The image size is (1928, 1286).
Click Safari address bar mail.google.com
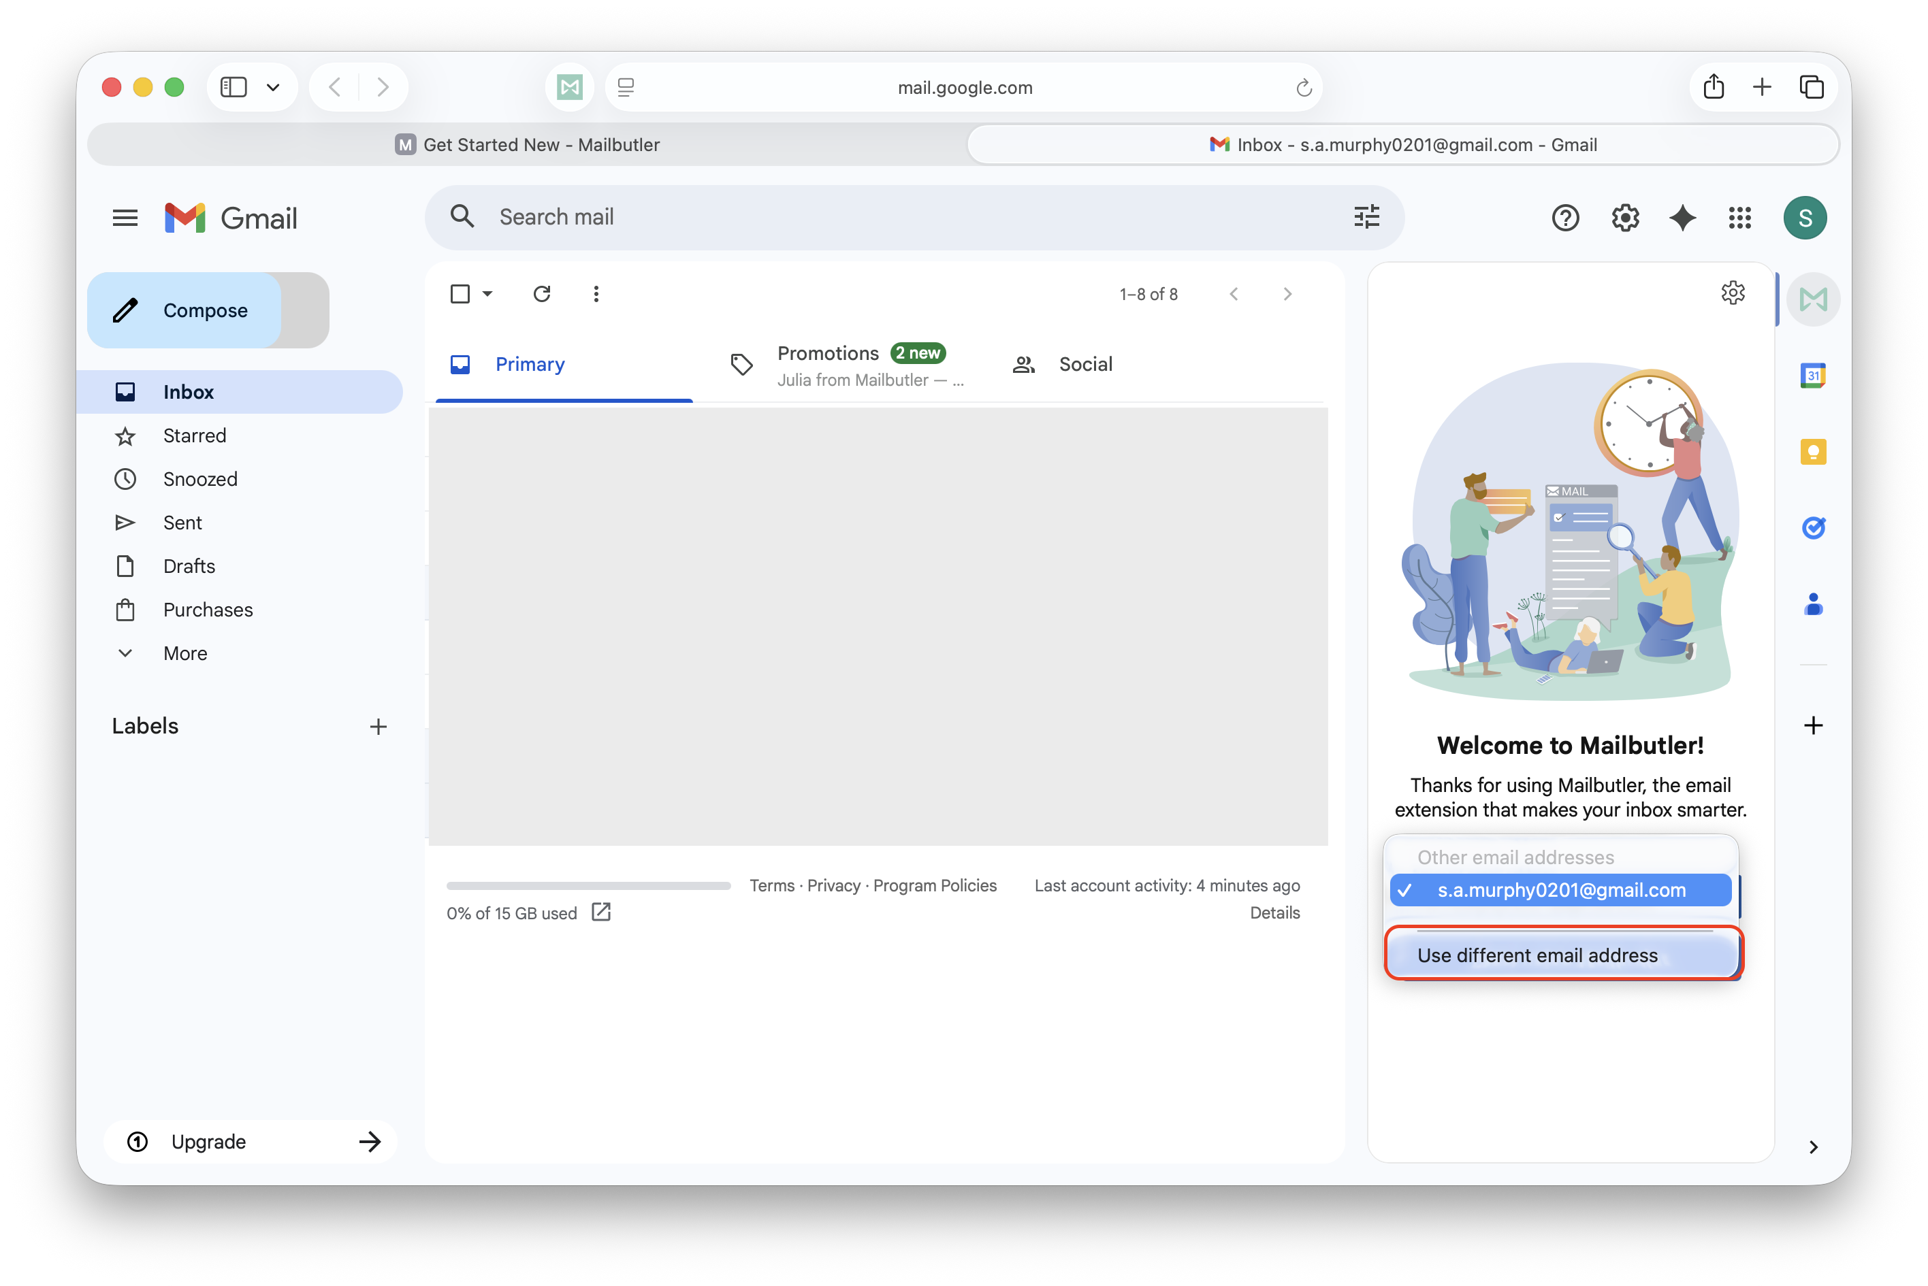(964, 87)
